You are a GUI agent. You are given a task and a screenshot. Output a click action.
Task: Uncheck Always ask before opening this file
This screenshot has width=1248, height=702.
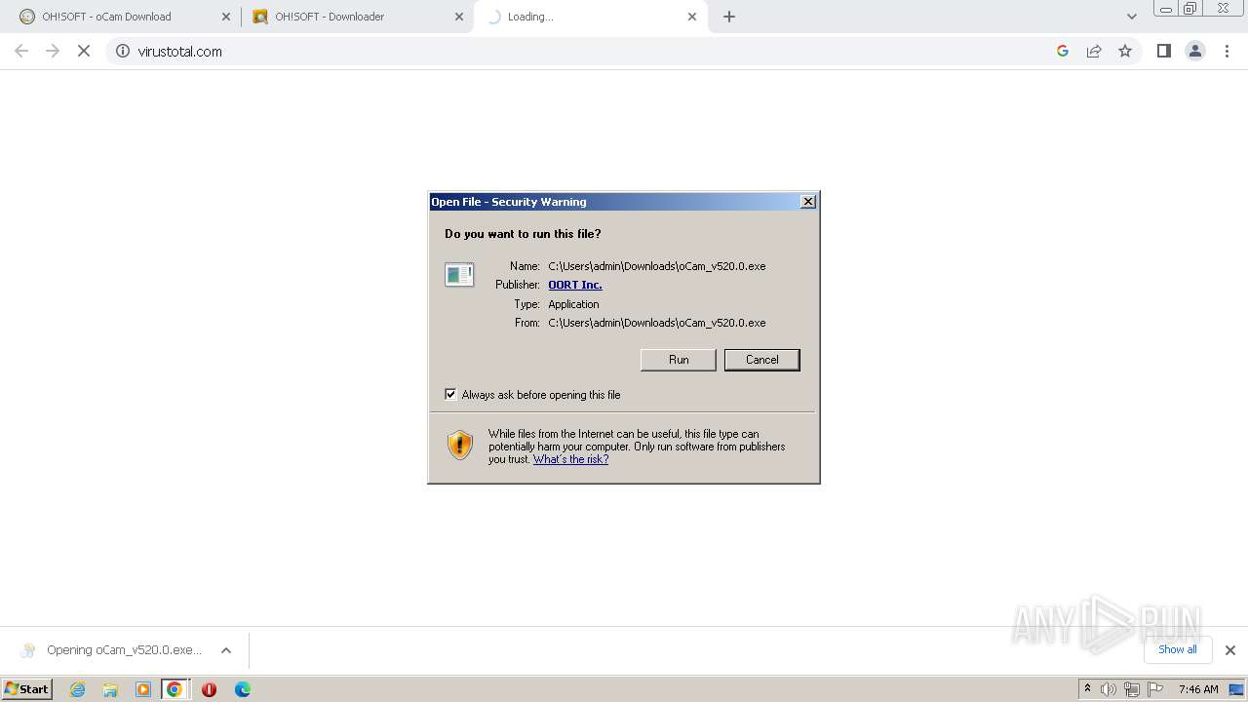(450, 395)
